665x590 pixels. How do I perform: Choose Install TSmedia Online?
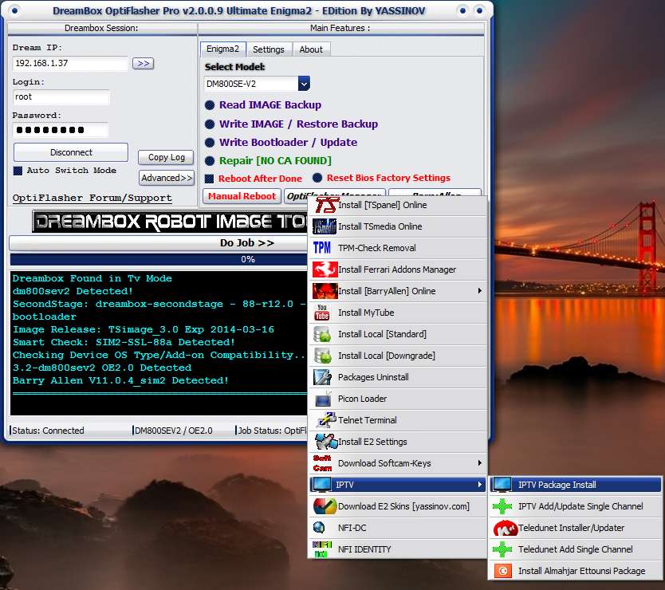pos(398,226)
